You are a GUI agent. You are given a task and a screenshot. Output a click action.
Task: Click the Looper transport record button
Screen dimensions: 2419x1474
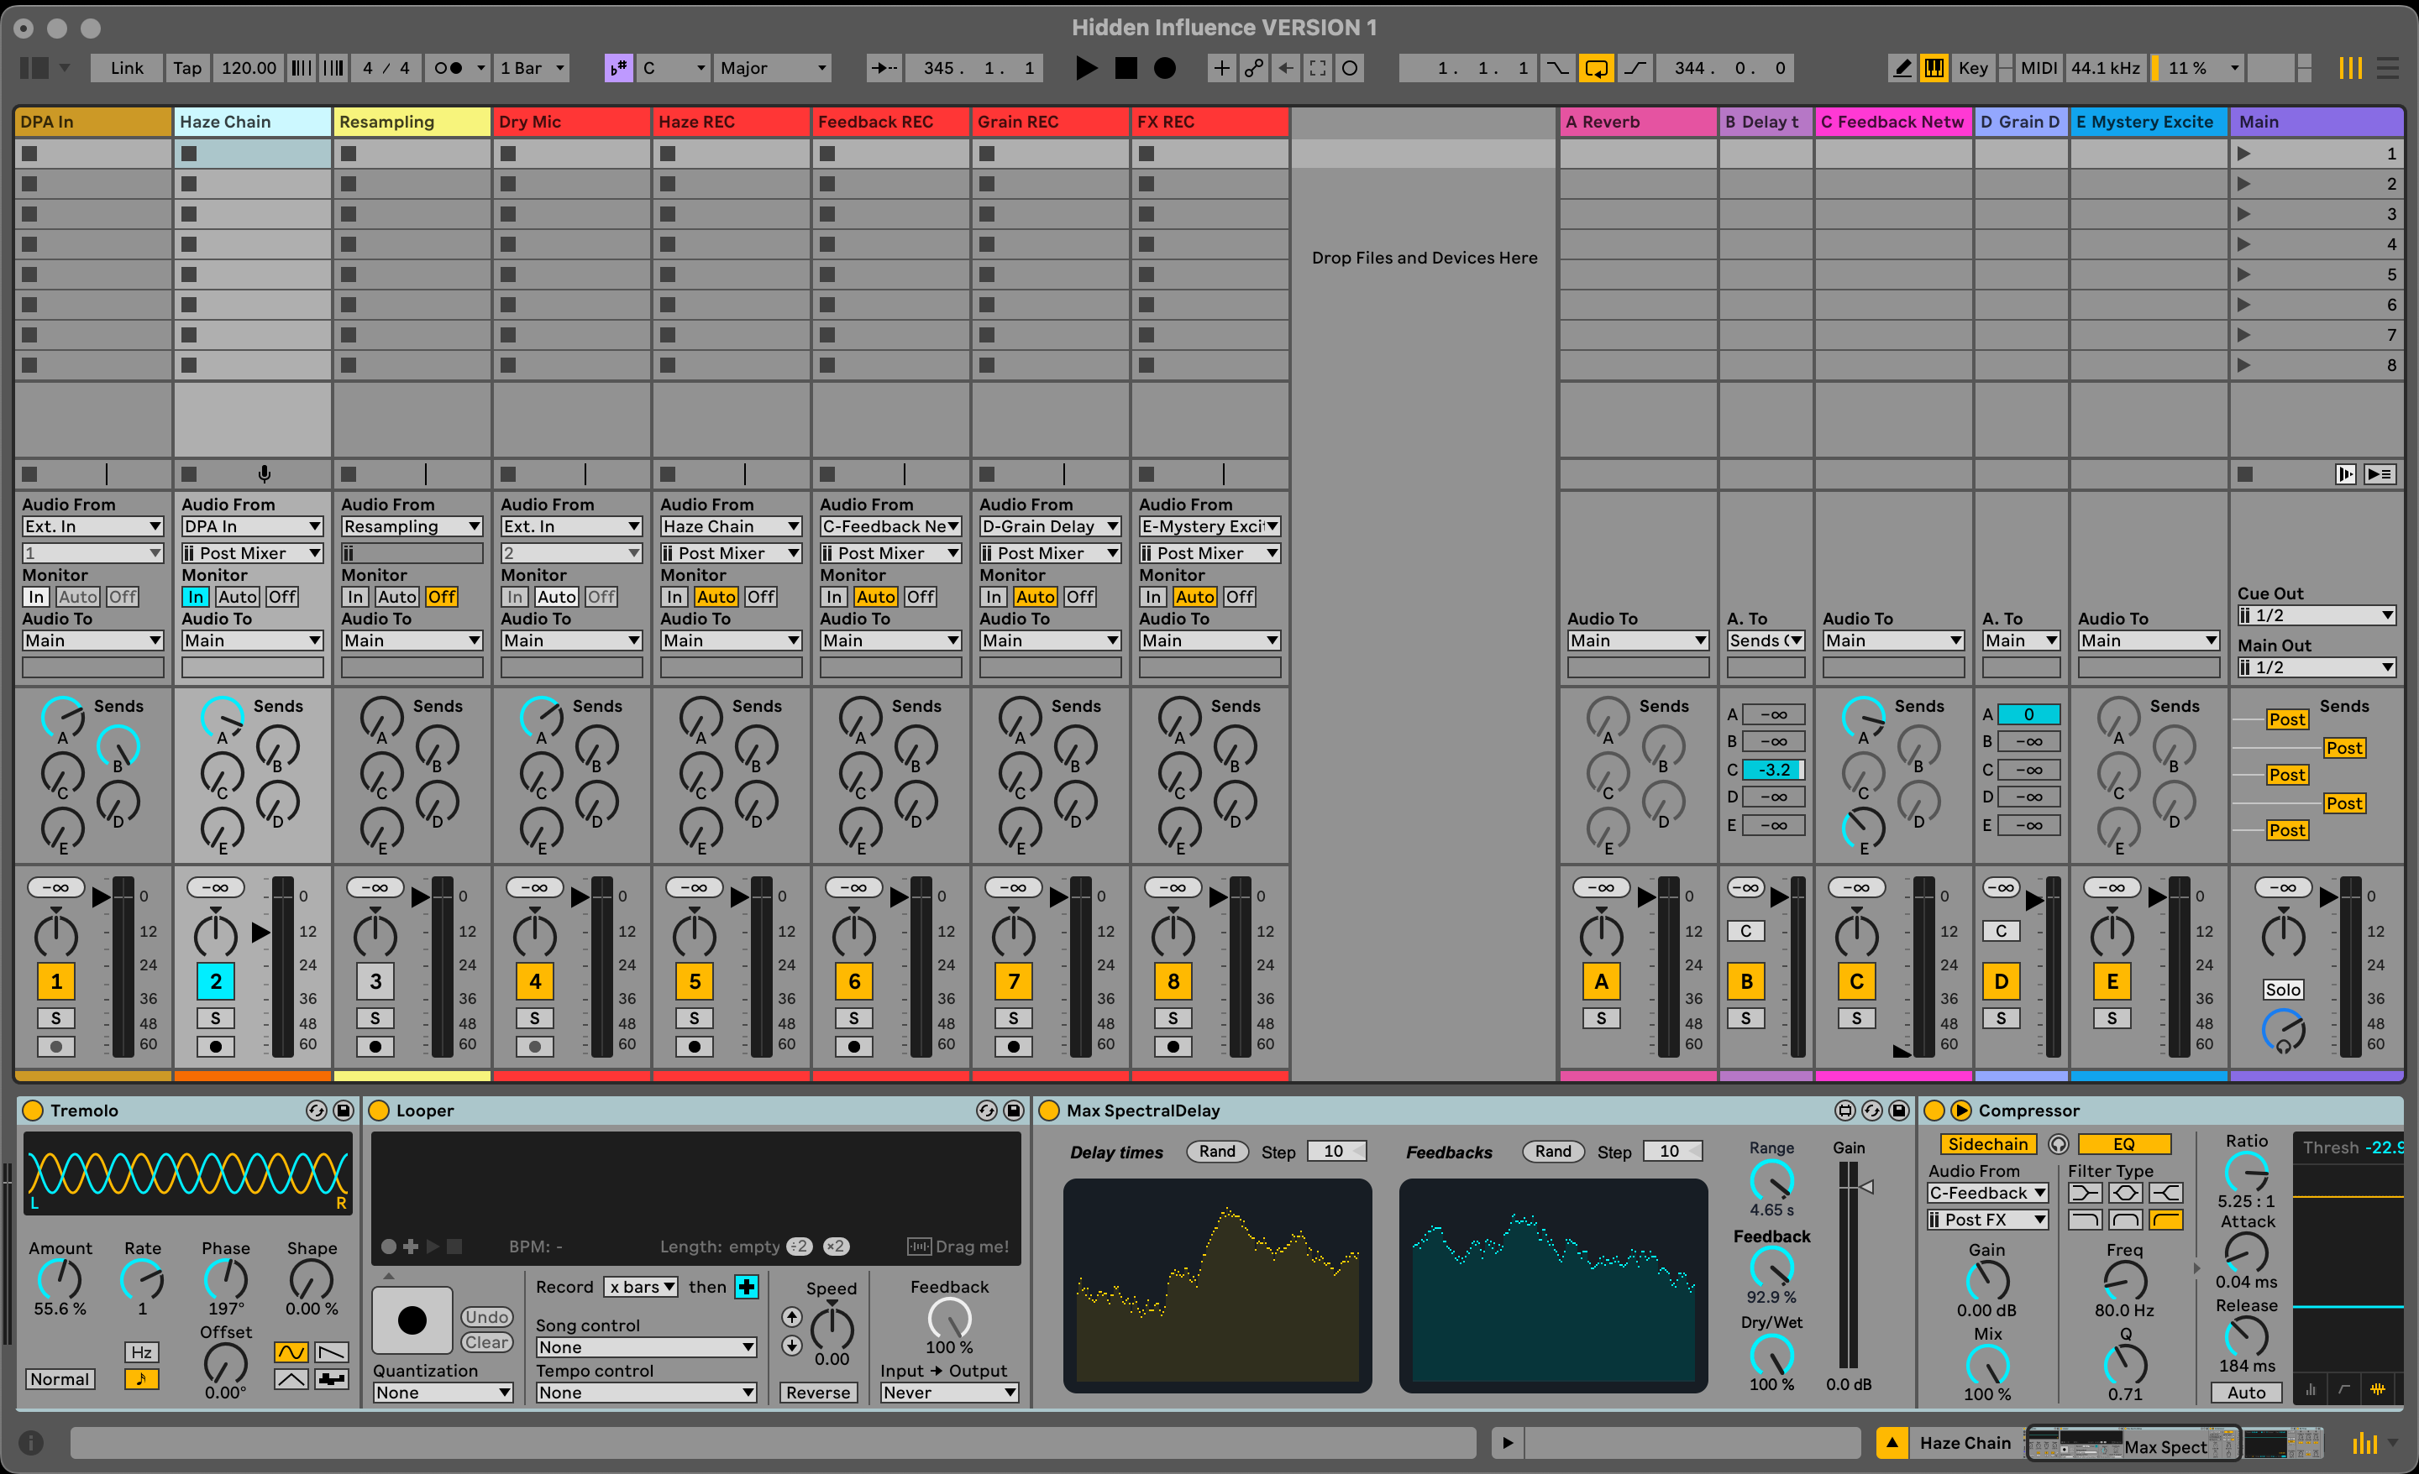(x=412, y=1320)
